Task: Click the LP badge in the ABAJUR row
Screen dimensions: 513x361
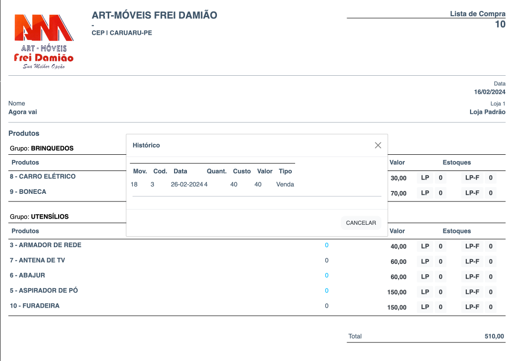Action: [425, 277]
